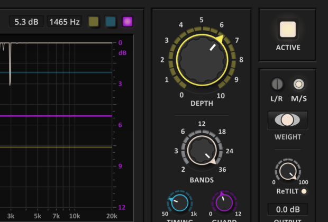Click the BANDS label text
328x222 pixels.
pyautogui.click(x=202, y=180)
